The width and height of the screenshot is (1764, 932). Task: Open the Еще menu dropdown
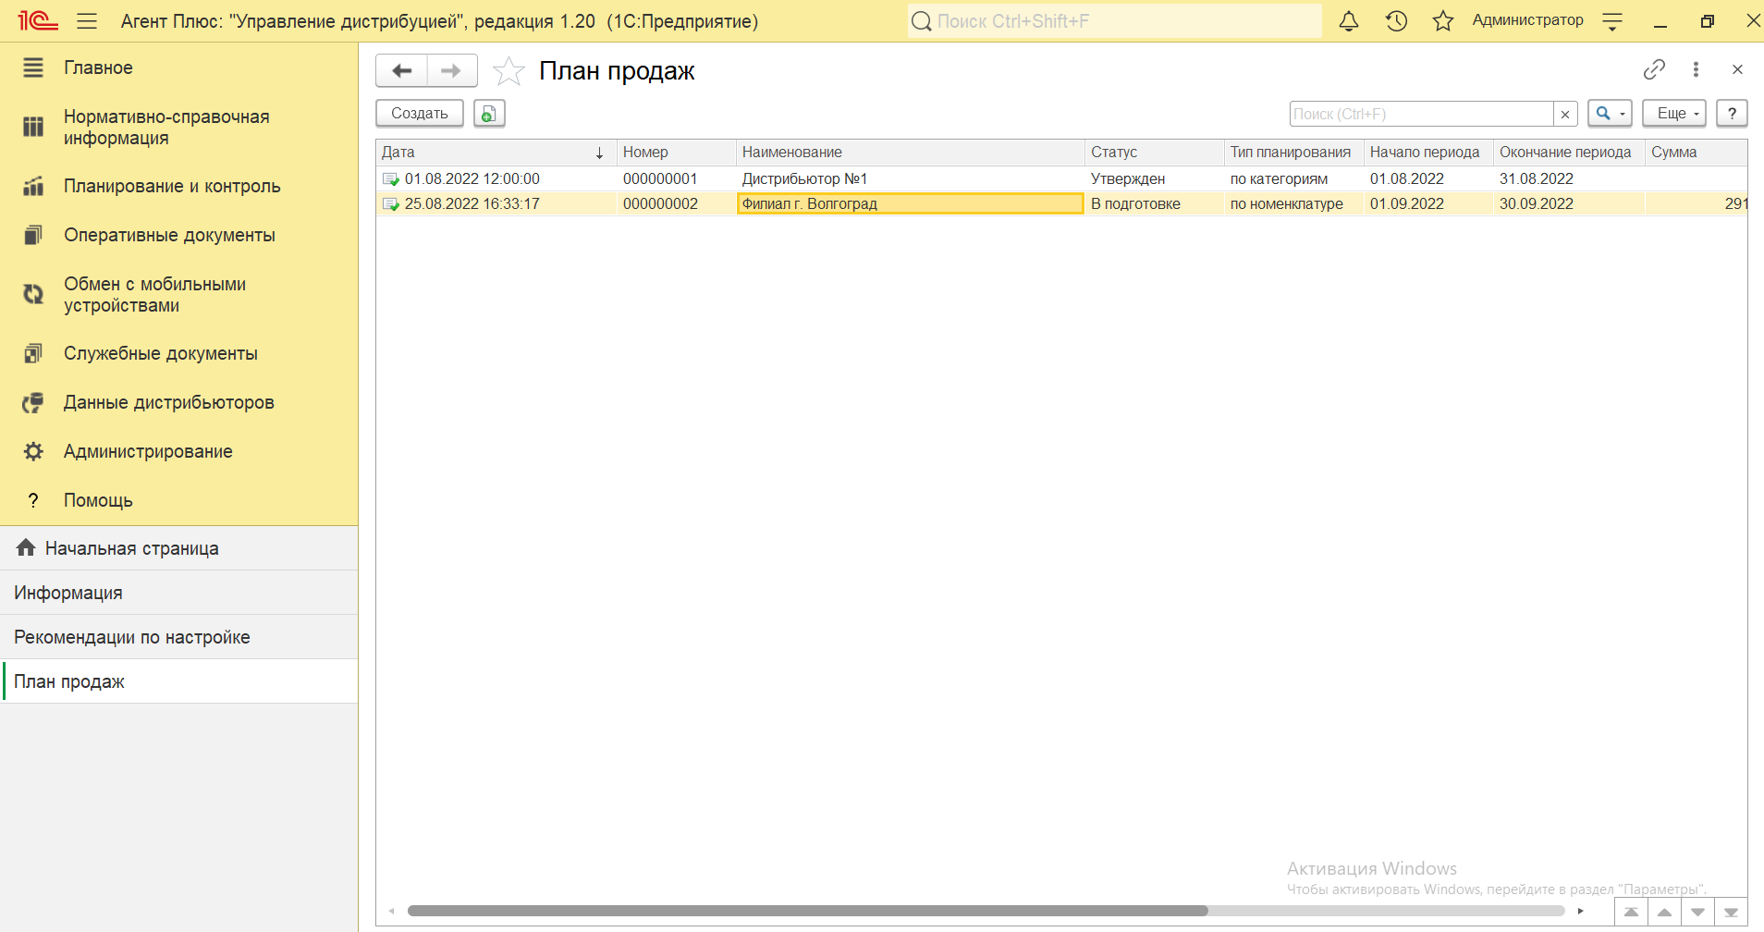pos(1674,113)
